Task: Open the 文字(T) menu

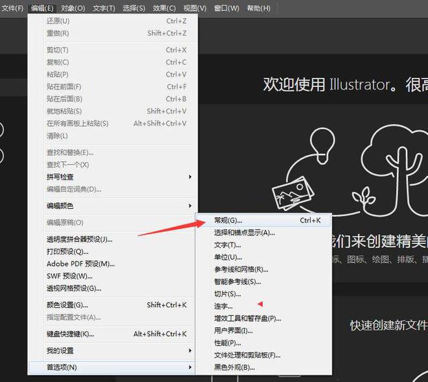Action: click(x=104, y=8)
